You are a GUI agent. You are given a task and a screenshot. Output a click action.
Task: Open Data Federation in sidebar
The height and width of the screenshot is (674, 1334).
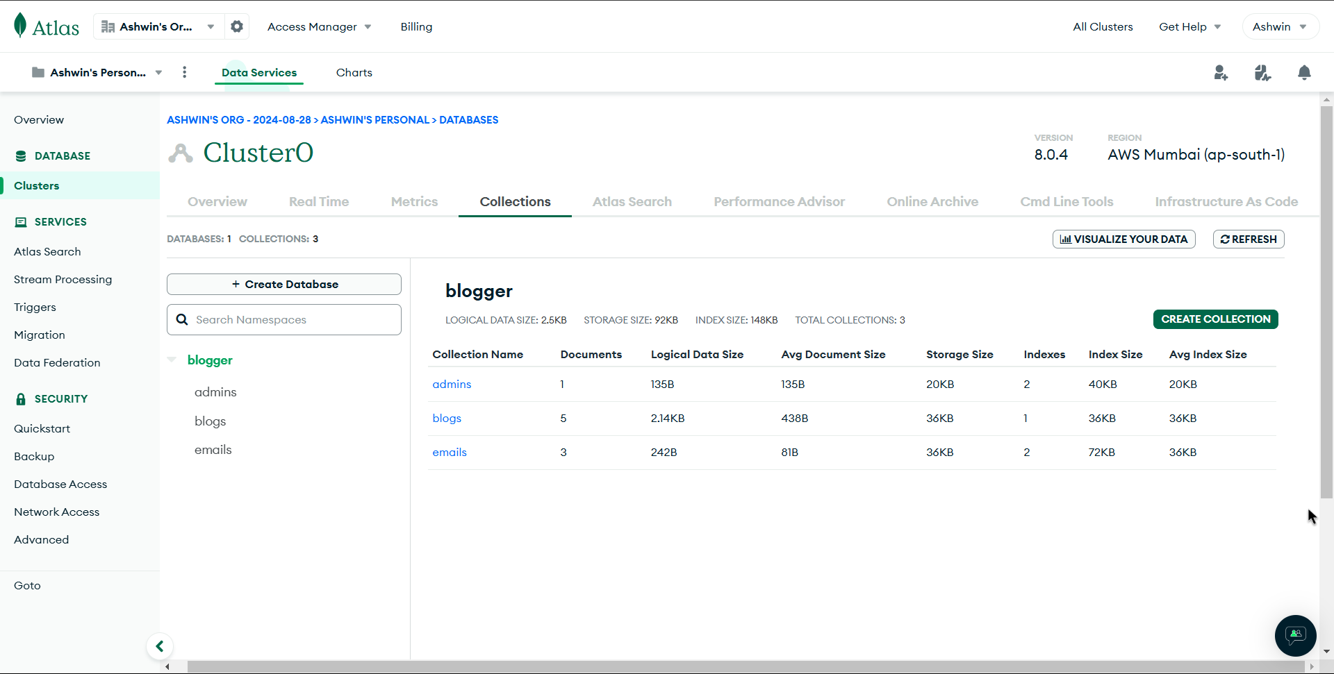(x=57, y=362)
